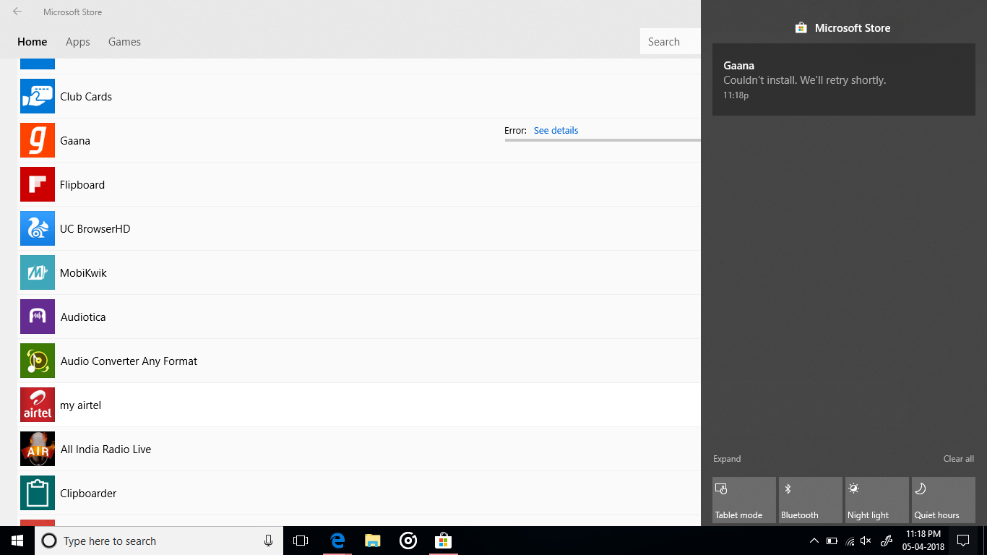
Task: Click the Microsoft Store taskbar icon
Action: [443, 541]
